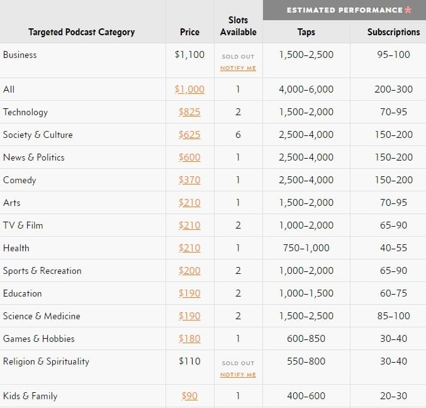426x408 pixels.
Task: Click the Targeted Podcast Category column header
Action: coord(81,32)
